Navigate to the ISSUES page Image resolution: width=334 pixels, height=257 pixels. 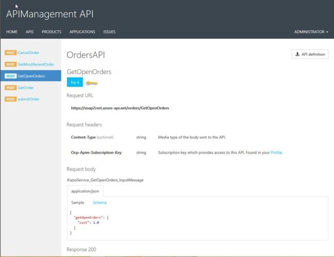point(109,32)
